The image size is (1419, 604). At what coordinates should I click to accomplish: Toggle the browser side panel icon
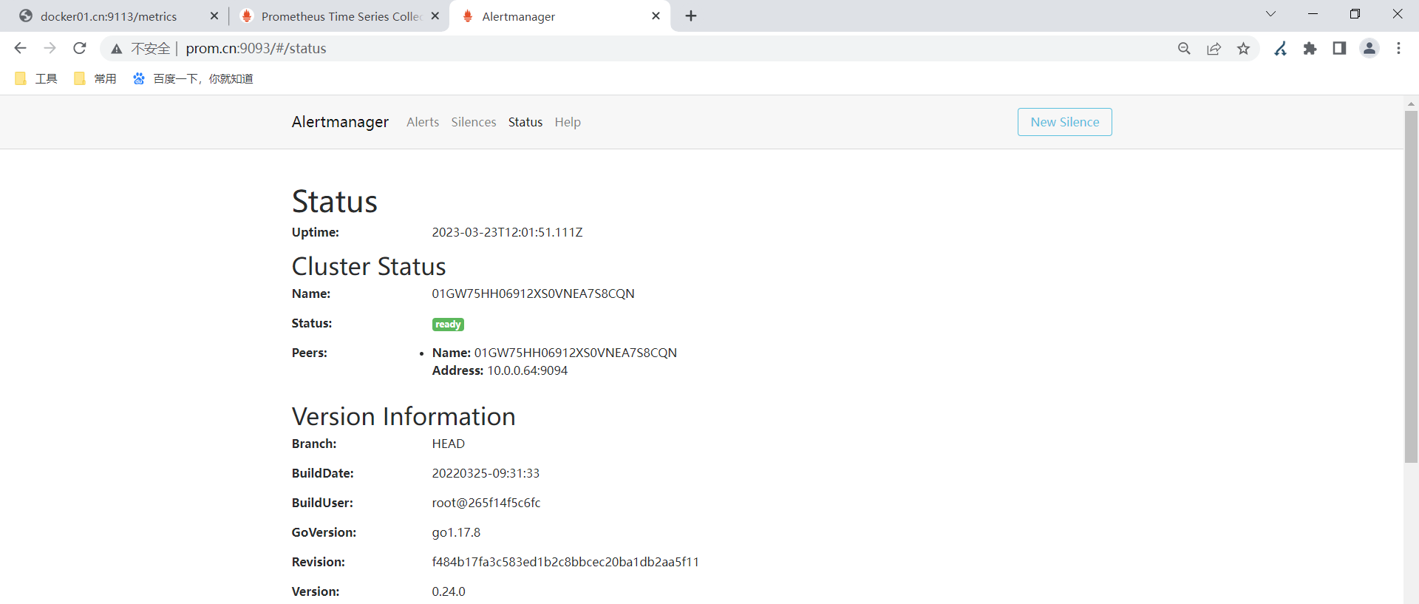click(1339, 49)
